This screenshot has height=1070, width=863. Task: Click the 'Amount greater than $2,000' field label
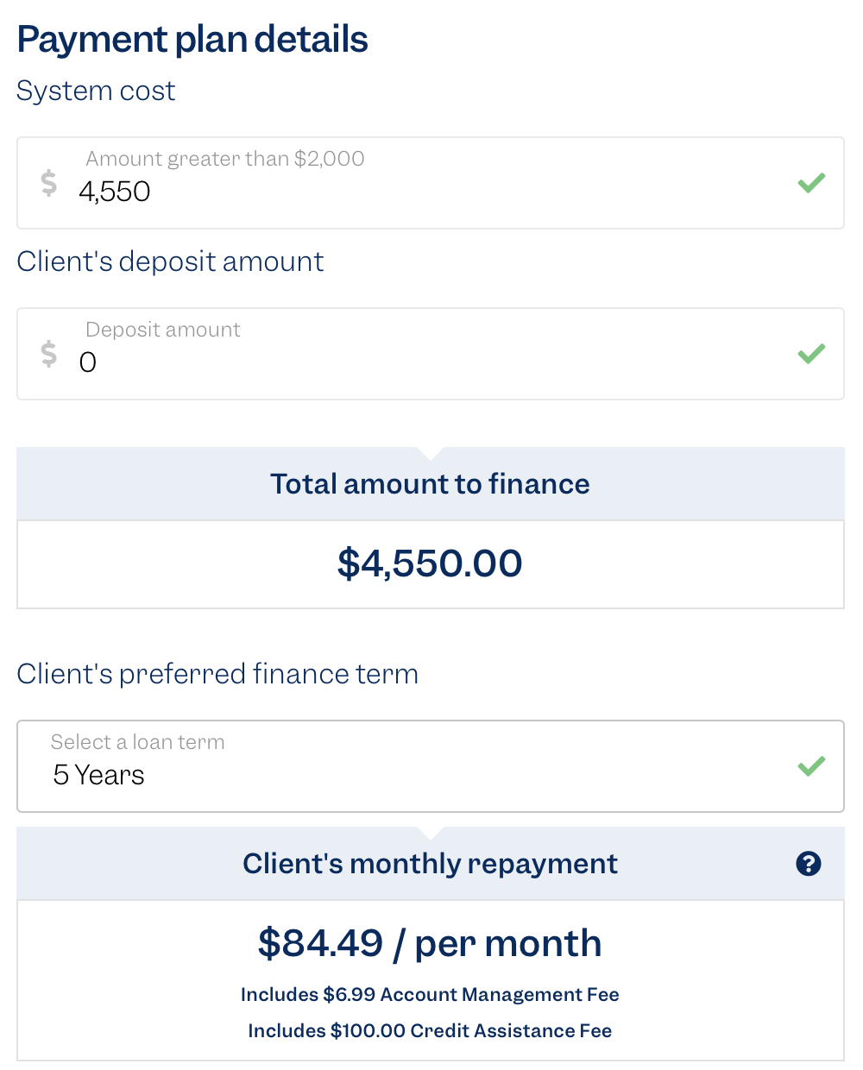tap(224, 159)
